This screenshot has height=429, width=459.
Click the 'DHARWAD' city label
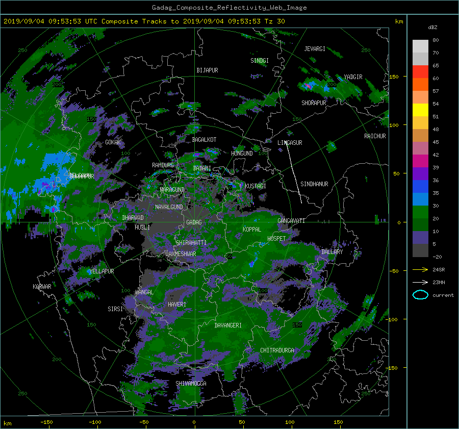(133, 218)
